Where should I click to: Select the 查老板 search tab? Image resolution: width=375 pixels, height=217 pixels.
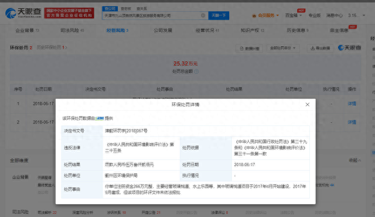pos(126,9)
